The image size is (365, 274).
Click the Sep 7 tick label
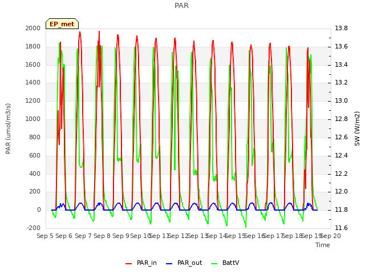[x=83, y=236]
